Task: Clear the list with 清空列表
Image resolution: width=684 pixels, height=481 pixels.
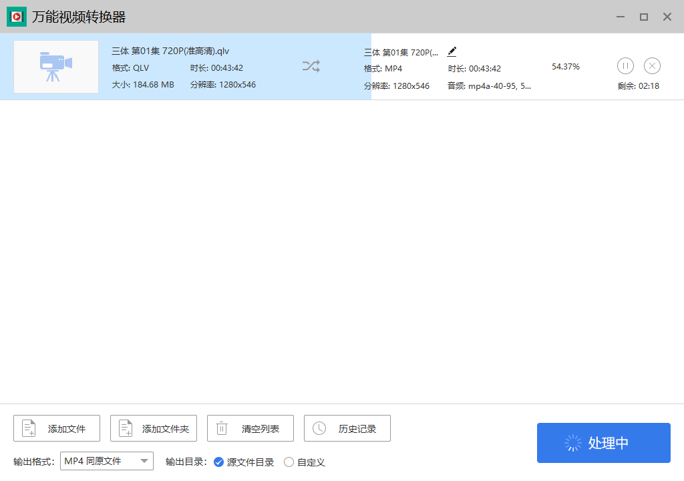Action: coord(250,428)
